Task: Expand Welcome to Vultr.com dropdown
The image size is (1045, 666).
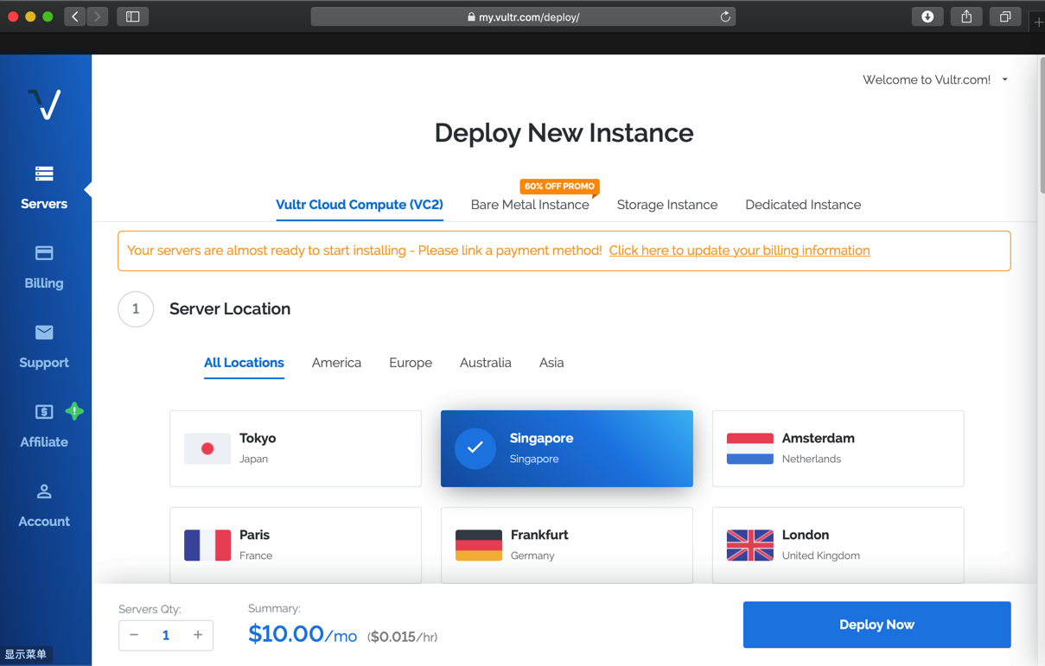Action: (935, 79)
